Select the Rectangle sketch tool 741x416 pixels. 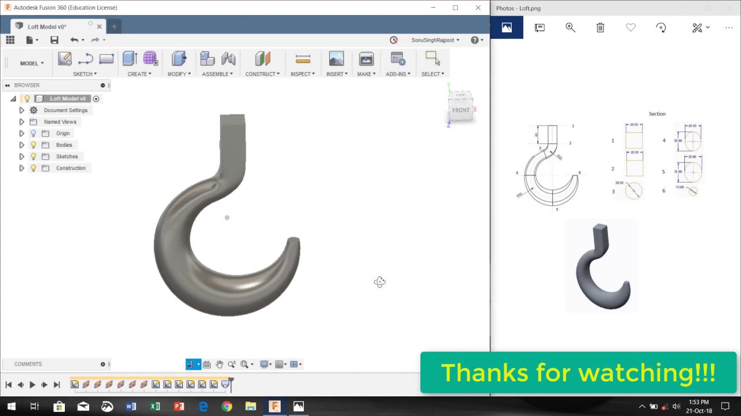click(107, 58)
